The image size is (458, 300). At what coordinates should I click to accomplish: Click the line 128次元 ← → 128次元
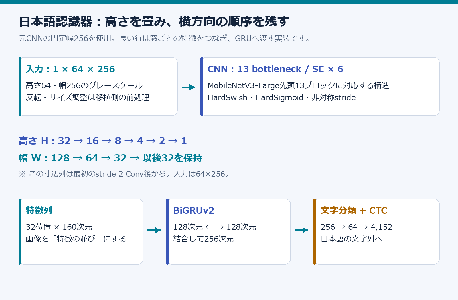215,227
